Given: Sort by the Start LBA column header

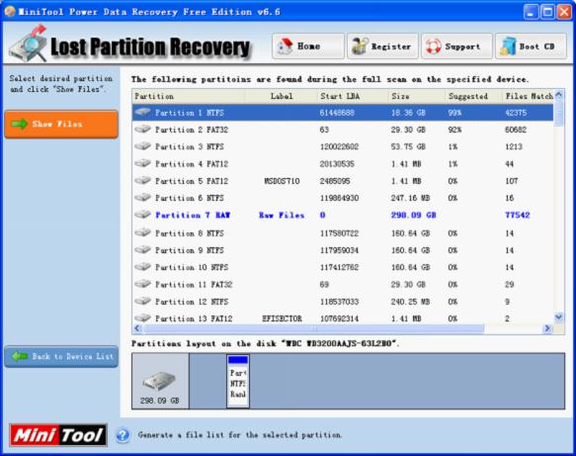Looking at the screenshot, I should pyautogui.click(x=353, y=96).
